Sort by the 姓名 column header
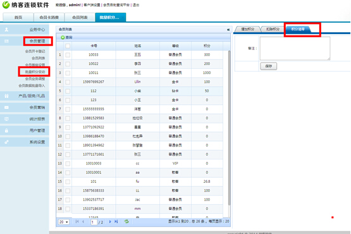 [138, 46]
